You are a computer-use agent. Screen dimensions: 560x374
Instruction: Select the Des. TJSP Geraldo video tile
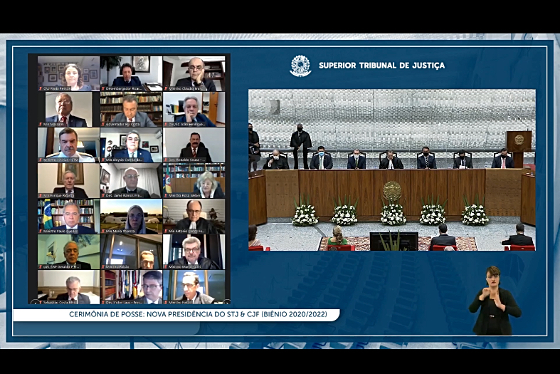pyautogui.click(x=69, y=251)
